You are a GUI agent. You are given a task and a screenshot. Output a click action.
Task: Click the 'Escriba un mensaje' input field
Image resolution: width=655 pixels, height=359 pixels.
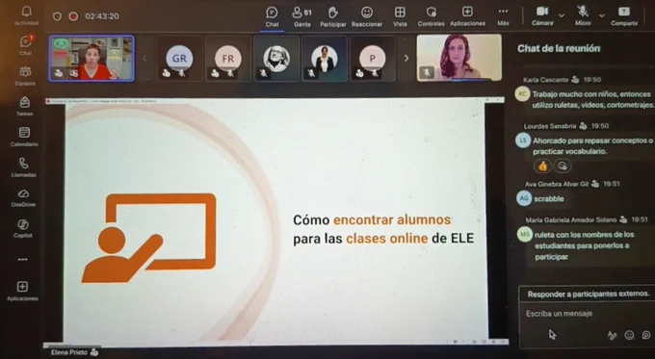pos(560,314)
